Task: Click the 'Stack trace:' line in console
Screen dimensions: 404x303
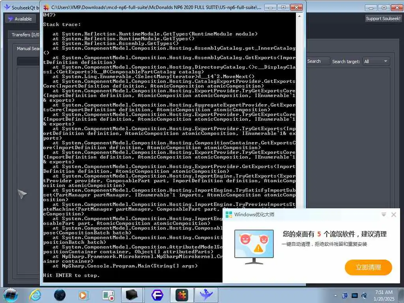Action: click(x=62, y=24)
